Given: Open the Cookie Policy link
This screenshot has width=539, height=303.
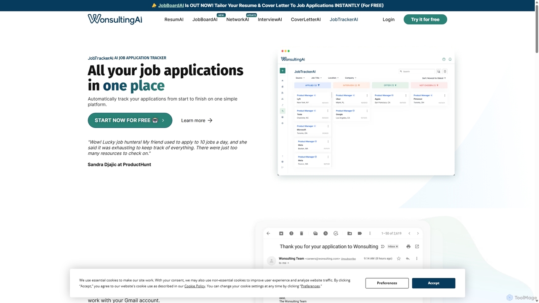Looking at the screenshot, I should coord(195,286).
